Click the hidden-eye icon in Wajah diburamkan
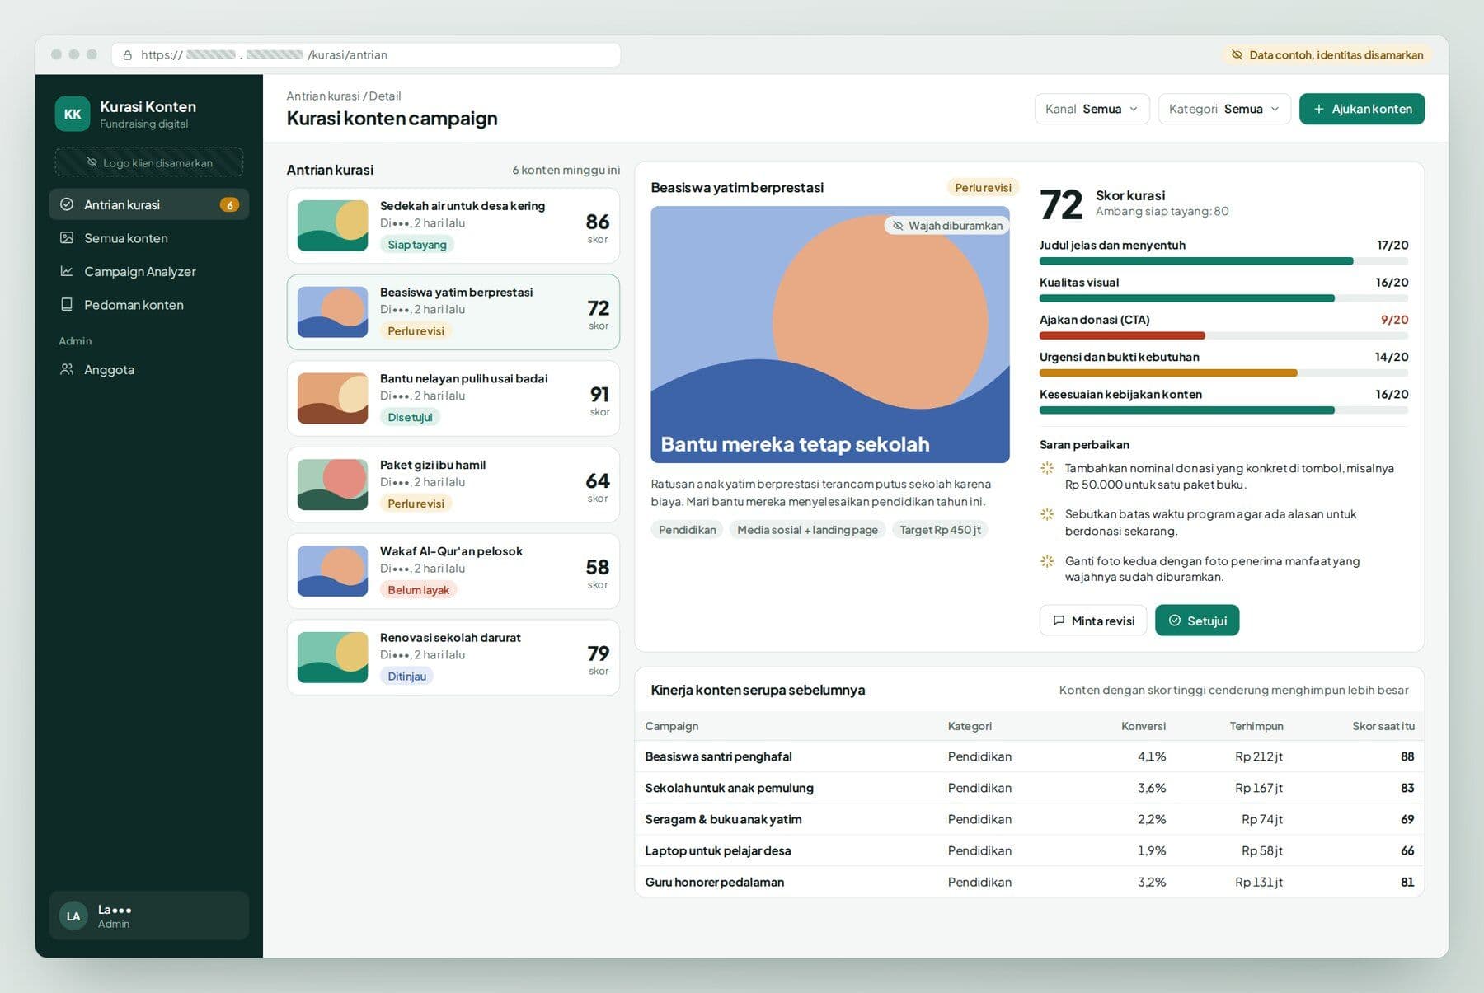Viewport: 1484px width, 993px height. pos(898,226)
